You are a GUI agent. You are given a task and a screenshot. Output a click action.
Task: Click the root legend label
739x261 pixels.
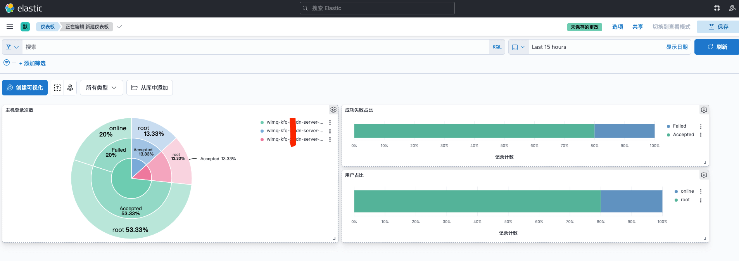click(685, 200)
